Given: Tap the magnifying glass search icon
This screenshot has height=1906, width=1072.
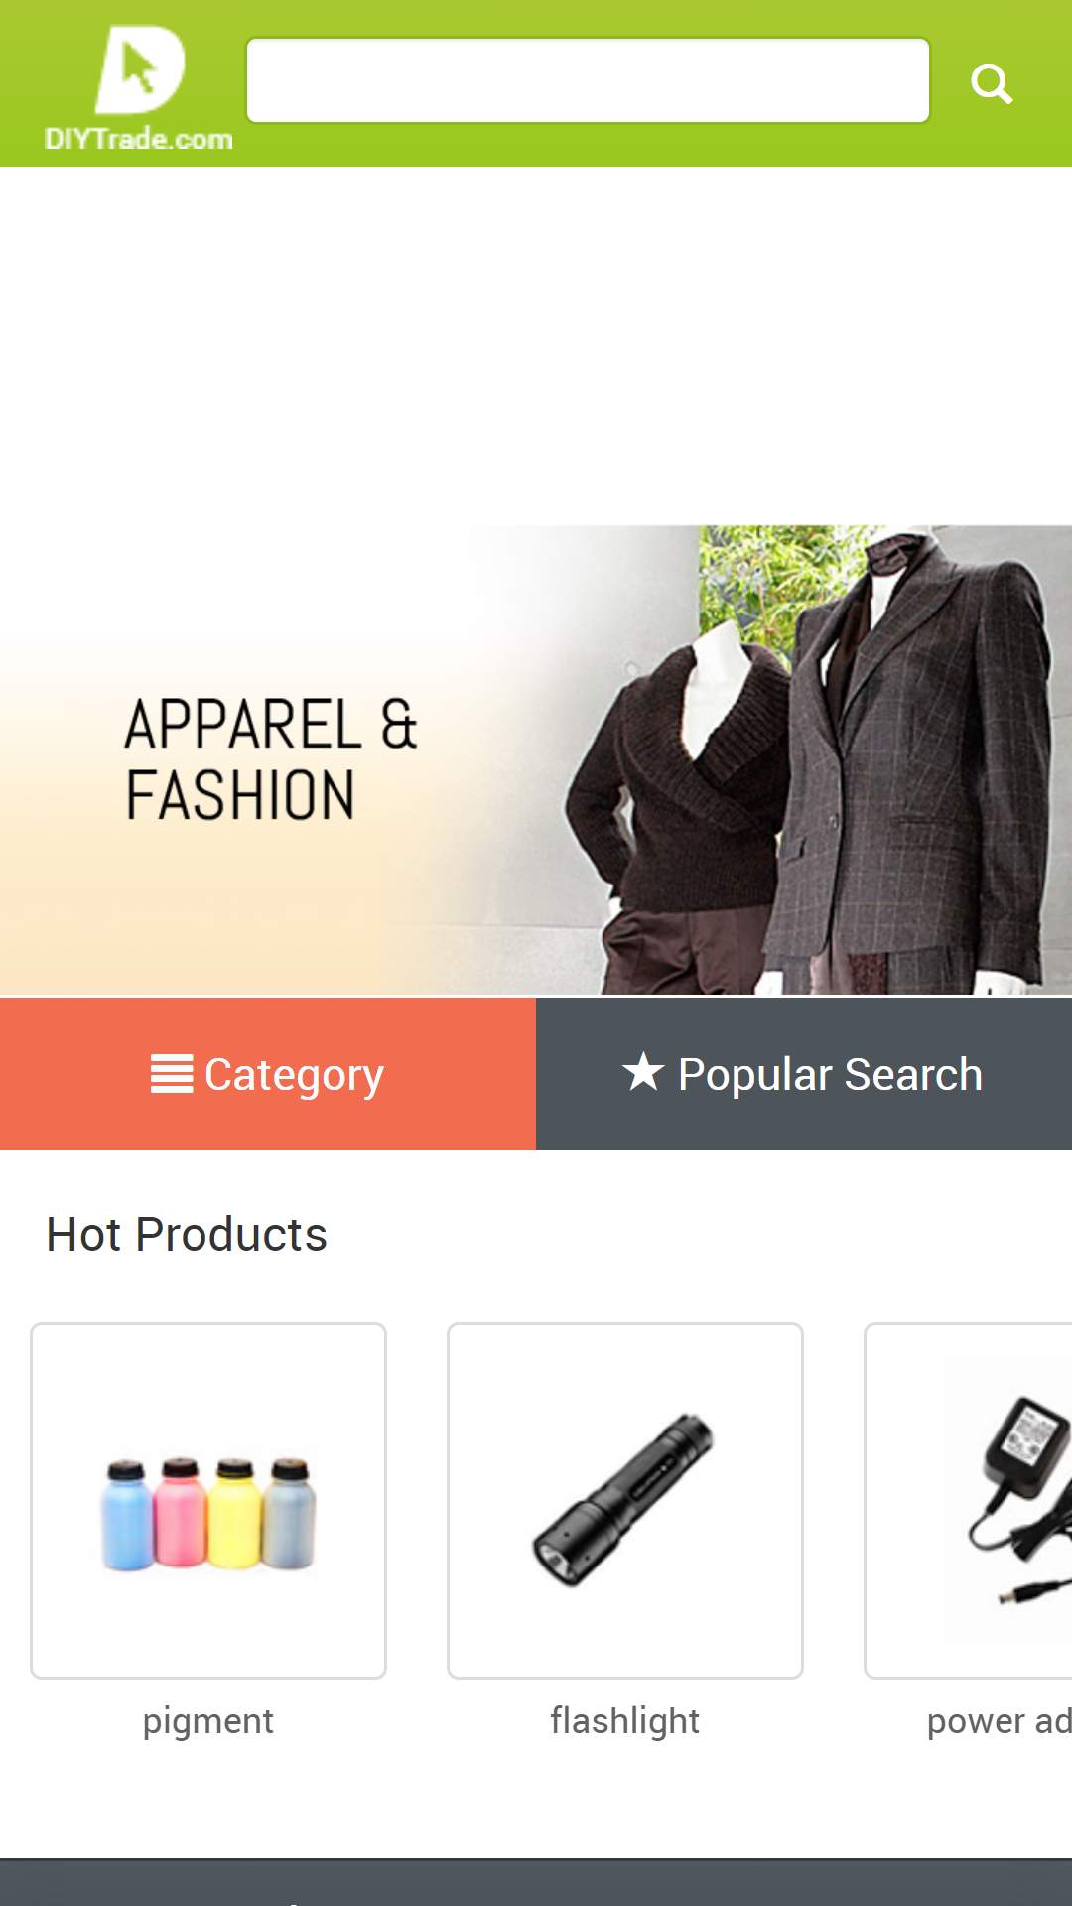Looking at the screenshot, I should coord(992,83).
